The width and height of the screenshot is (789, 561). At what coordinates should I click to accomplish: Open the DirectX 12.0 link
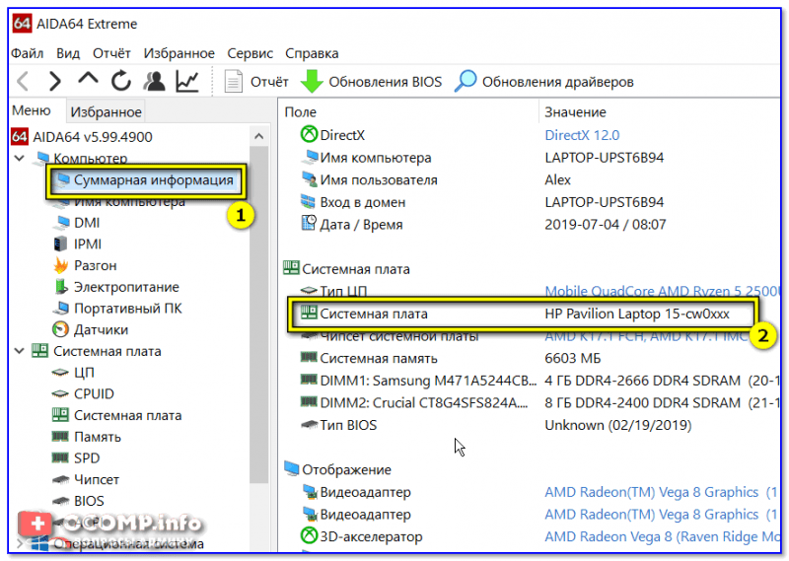582,135
